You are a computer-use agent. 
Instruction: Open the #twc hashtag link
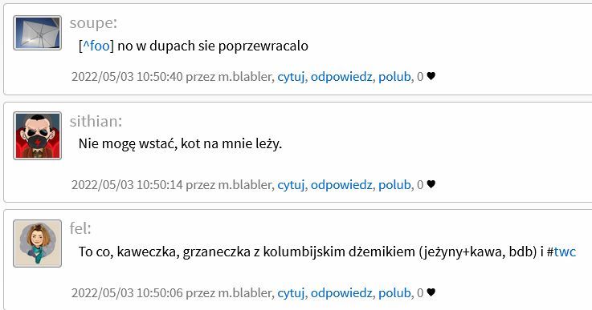point(561,252)
